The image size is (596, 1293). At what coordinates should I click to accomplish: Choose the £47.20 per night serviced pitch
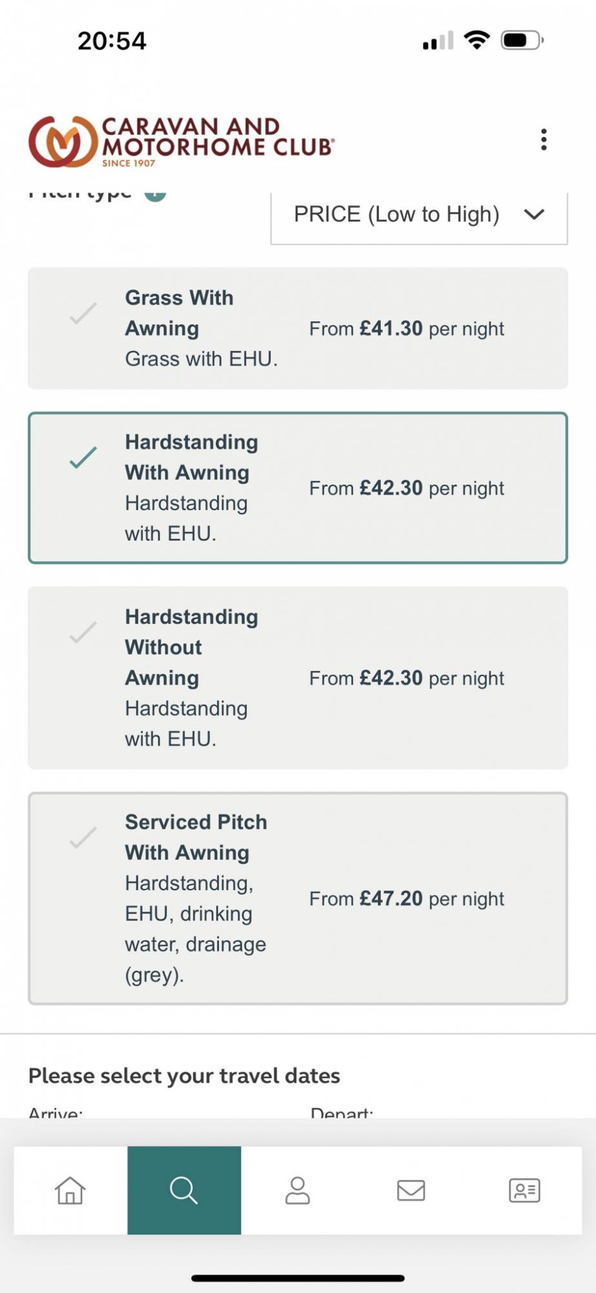point(407,899)
